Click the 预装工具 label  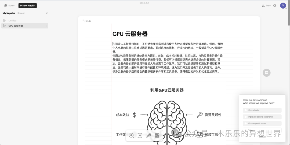[x=211, y=135]
